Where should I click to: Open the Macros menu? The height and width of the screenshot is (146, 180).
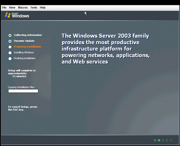coord(23,8)
